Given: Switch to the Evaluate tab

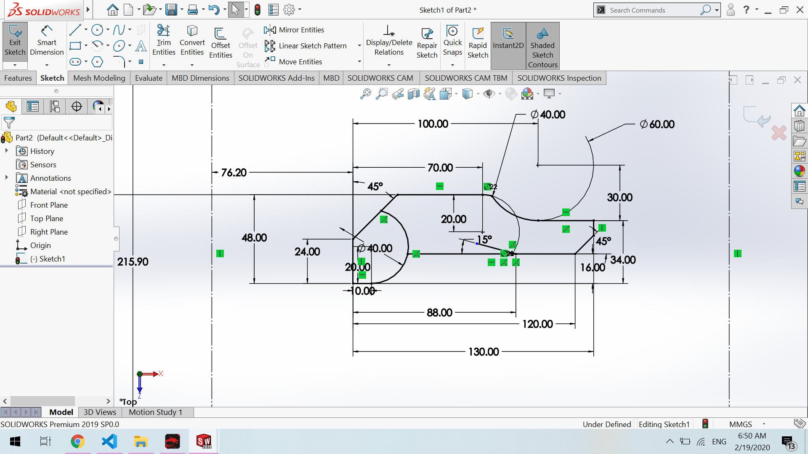Looking at the screenshot, I should tap(149, 78).
